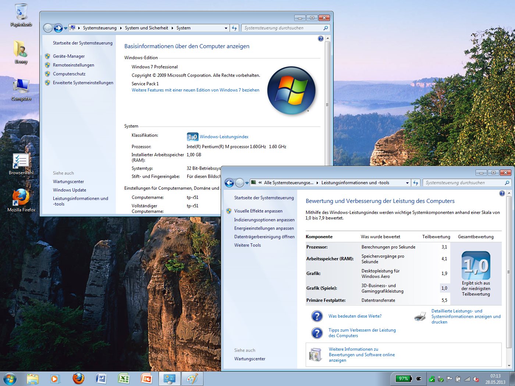
Task: Open recent pages dropdown next to back button
Action: [x=247, y=183]
